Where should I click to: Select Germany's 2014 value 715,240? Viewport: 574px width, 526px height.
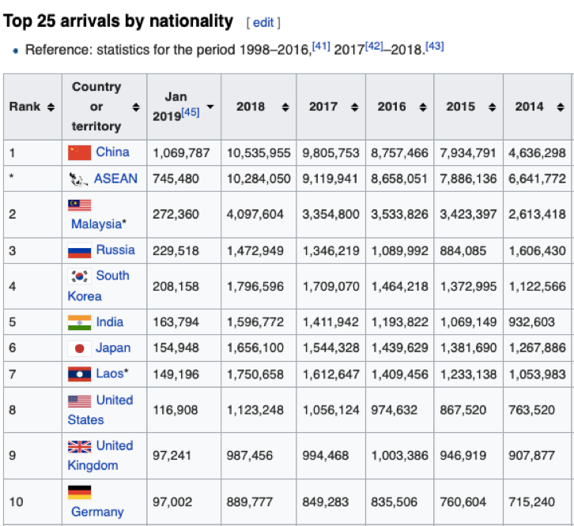pos(531,502)
